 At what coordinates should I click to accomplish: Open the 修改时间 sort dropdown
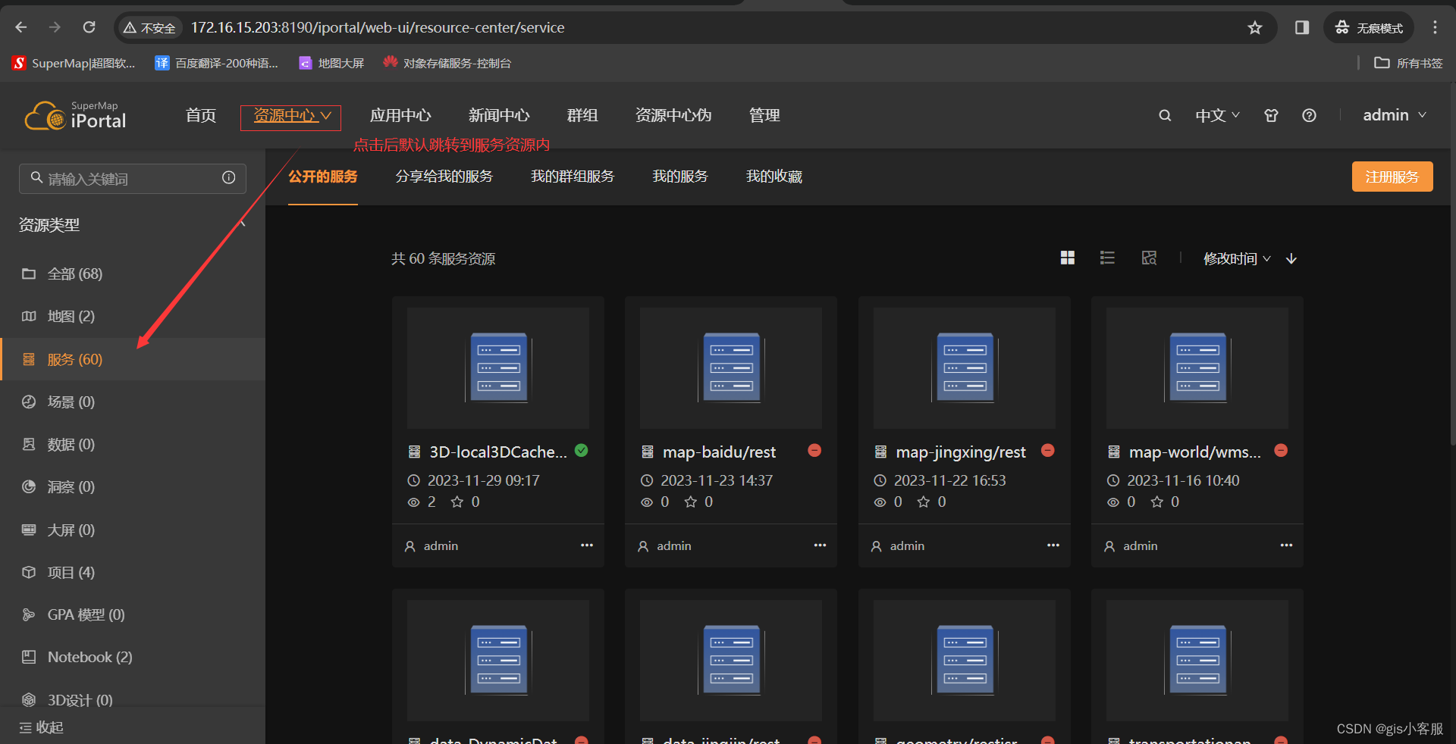click(x=1237, y=259)
